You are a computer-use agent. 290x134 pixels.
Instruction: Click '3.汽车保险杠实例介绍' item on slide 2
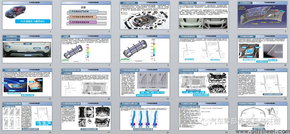[83, 22]
